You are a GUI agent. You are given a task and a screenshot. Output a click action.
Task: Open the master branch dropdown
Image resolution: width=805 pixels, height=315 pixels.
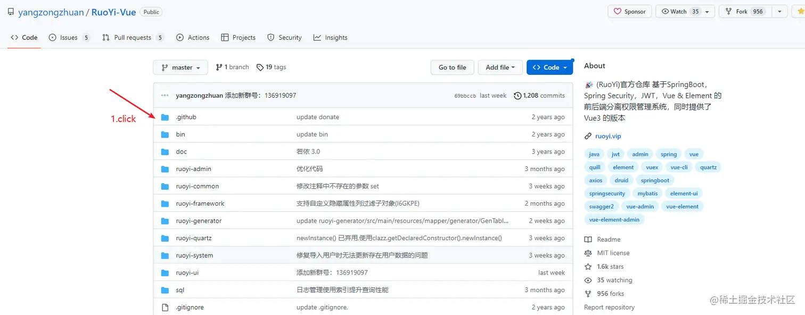(180, 67)
